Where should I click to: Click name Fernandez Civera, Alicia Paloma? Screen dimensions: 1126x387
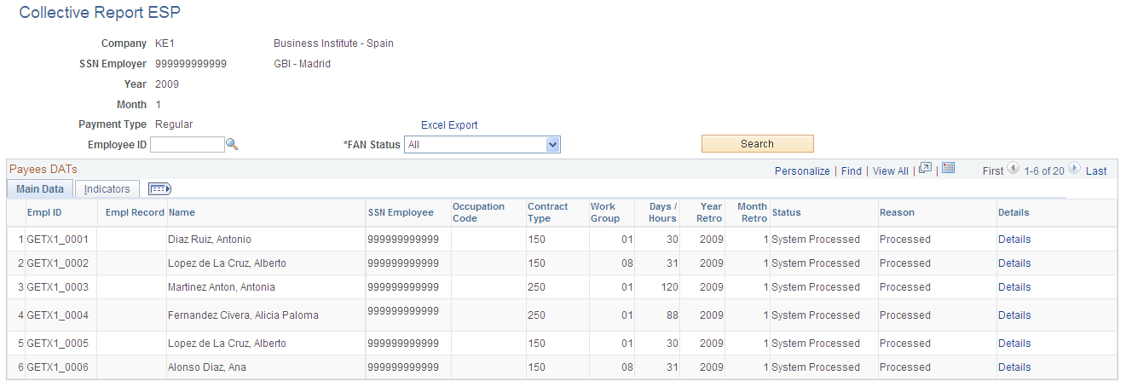243,315
